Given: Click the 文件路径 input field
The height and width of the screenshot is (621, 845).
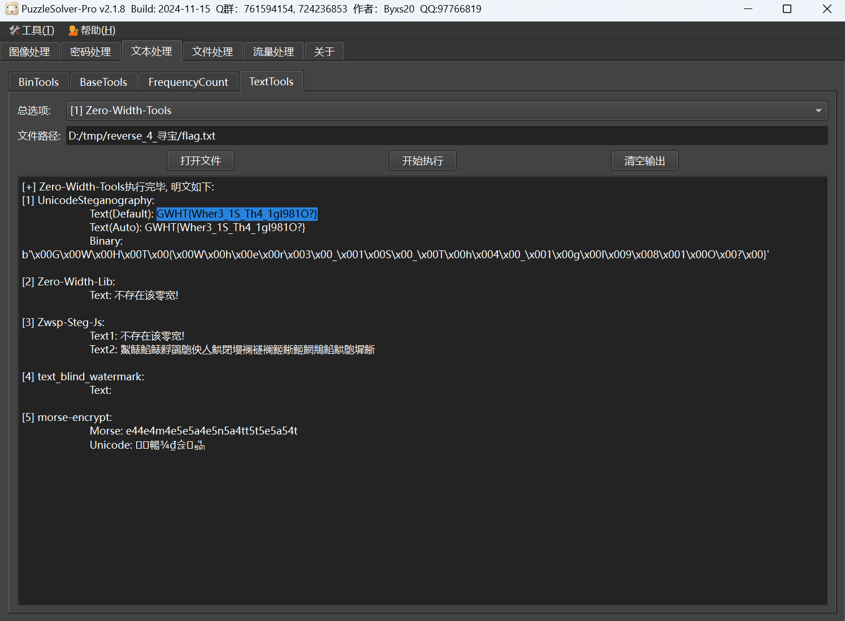Looking at the screenshot, I should (x=447, y=136).
